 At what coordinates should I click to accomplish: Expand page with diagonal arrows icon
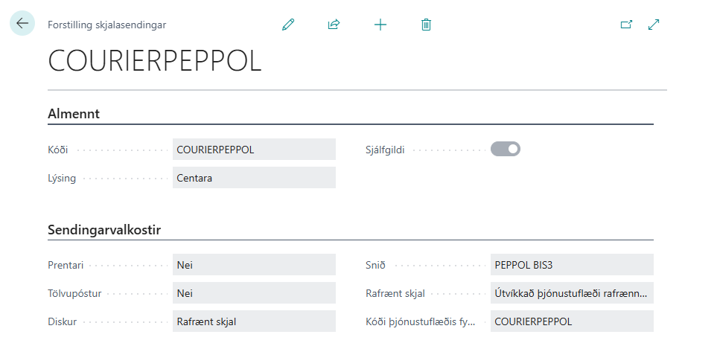[x=654, y=25]
